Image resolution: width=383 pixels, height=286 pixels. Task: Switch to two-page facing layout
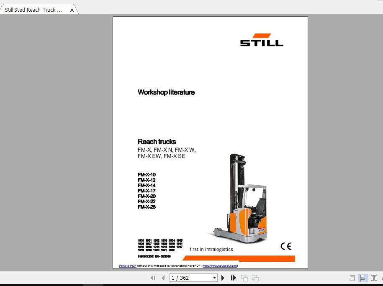coord(374,278)
